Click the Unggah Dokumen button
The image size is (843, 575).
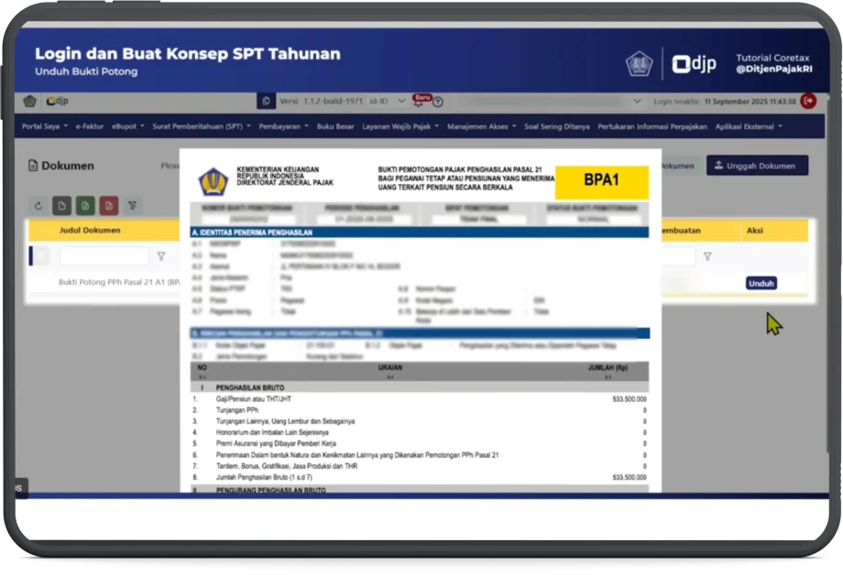point(757,166)
